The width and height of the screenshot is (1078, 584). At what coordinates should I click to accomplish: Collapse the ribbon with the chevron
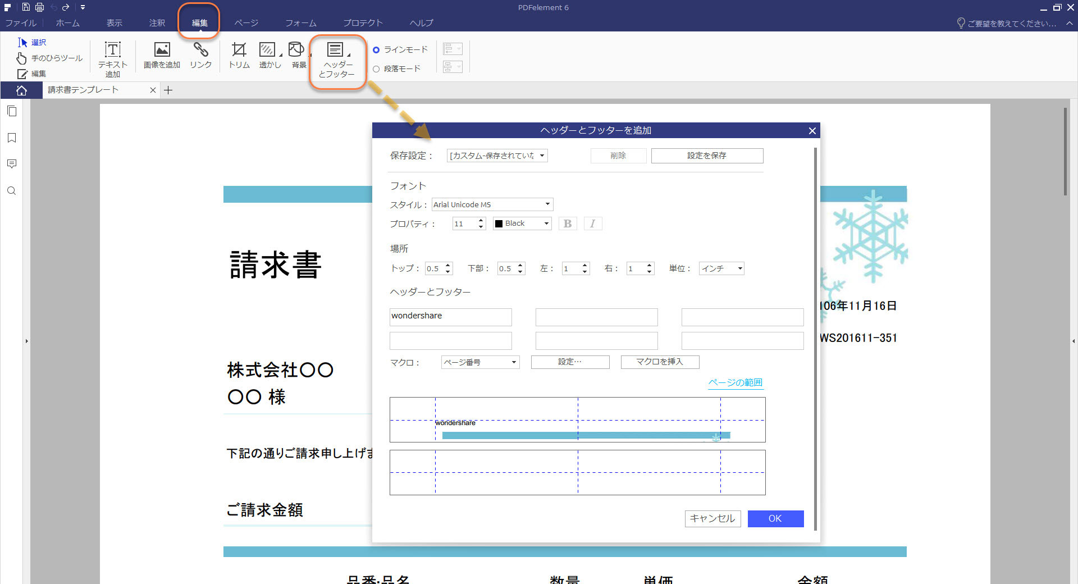[1070, 23]
